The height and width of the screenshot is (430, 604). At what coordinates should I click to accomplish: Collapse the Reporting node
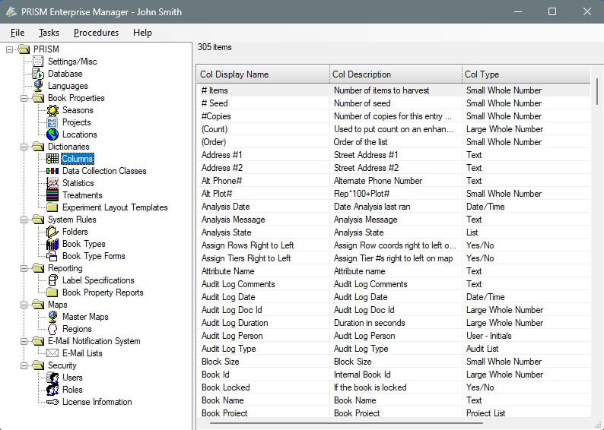pos(24,268)
